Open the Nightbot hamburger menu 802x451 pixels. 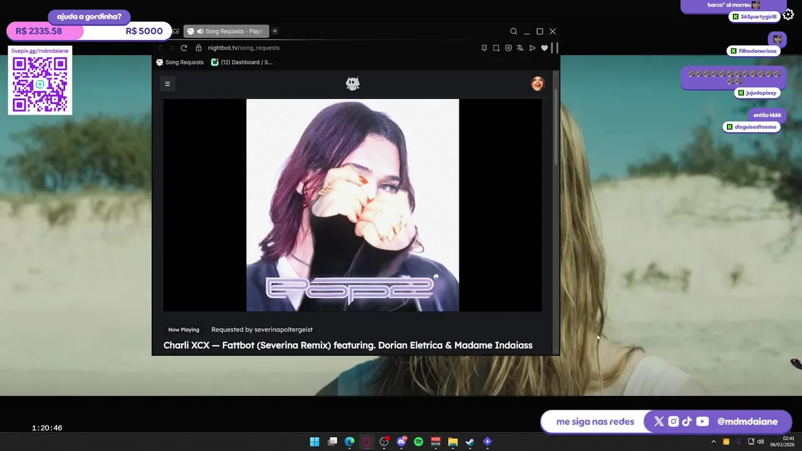tap(167, 83)
